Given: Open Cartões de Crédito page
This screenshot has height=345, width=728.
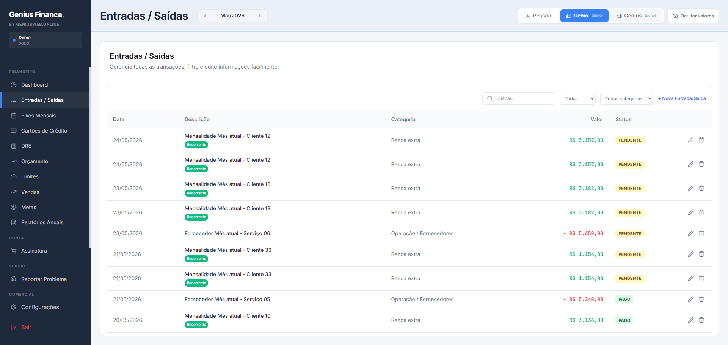Looking at the screenshot, I should [45, 131].
